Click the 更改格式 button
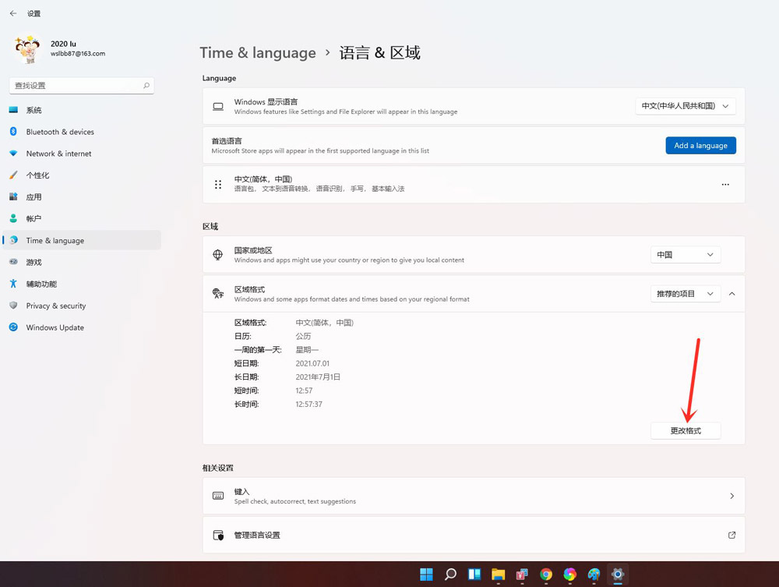This screenshot has height=587, width=779. [686, 430]
